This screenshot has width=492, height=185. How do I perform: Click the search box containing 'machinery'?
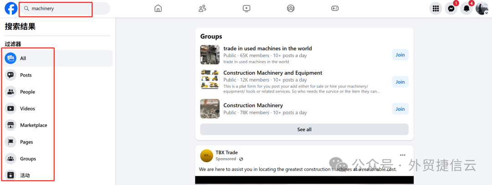click(65, 9)
